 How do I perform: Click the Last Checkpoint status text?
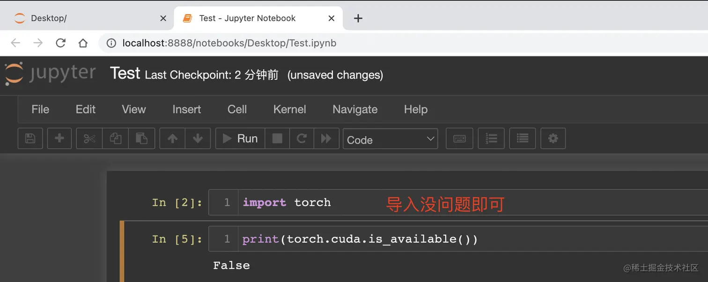212,75
